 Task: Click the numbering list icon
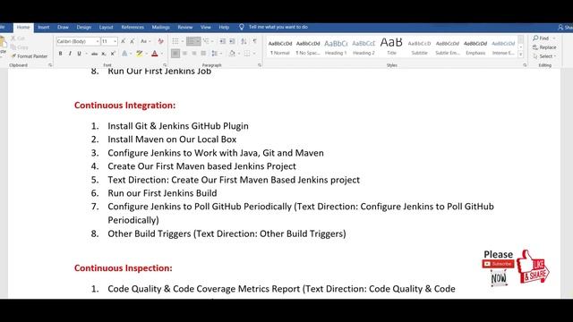pyautogui.click(x=191, y=41)
